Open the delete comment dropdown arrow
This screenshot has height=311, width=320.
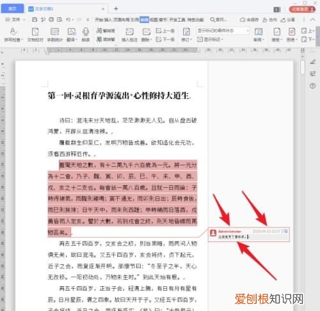(x=151, y=40)
